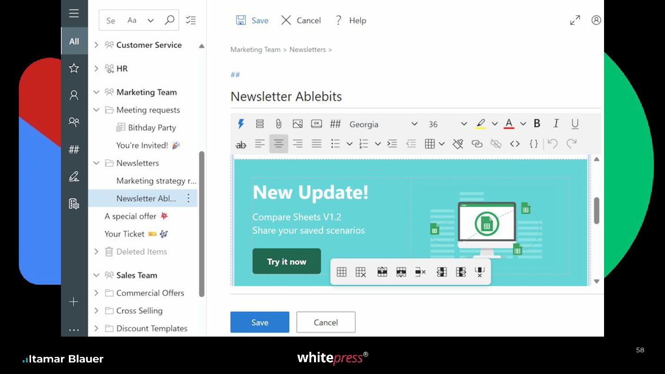Click the clear formatting eraser icon
This screenshot has width=665, height=374.
[458, 144]
